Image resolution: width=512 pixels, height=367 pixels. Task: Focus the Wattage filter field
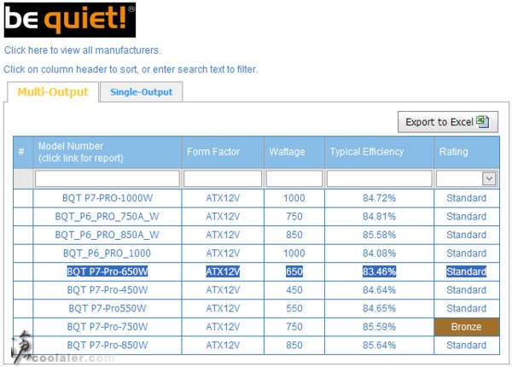coord(294,178)
